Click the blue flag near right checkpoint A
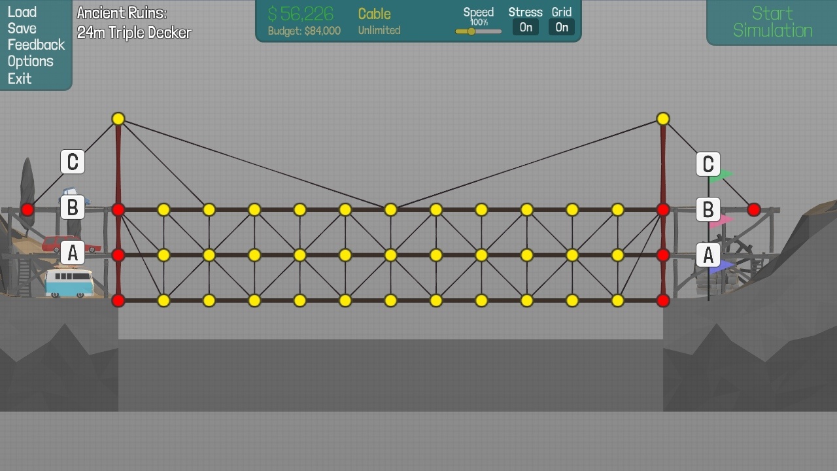Image resolution: width=837 pixels, height=471 pixels. pos(722,266)
